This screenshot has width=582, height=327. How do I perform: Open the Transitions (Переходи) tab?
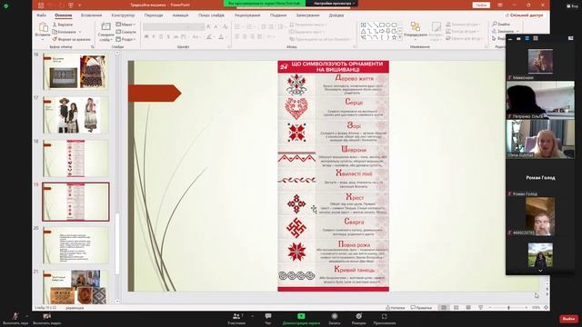coord(154,15)
